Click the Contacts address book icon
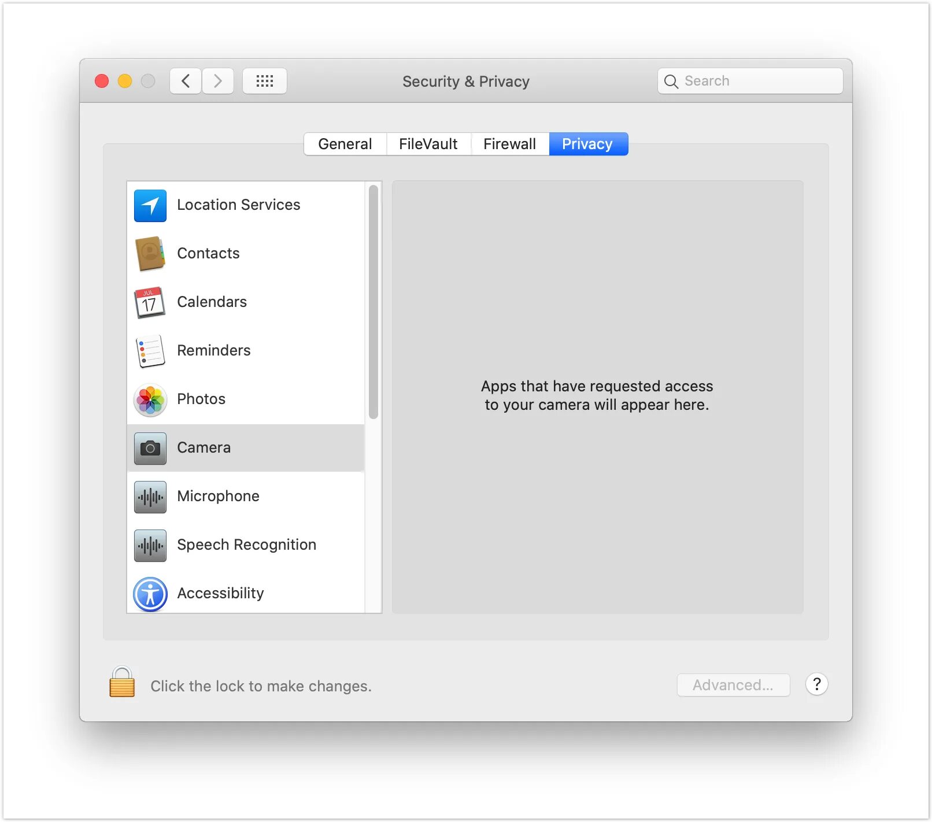This screenshot has width=932, height=822. click(x=150, y=254)
